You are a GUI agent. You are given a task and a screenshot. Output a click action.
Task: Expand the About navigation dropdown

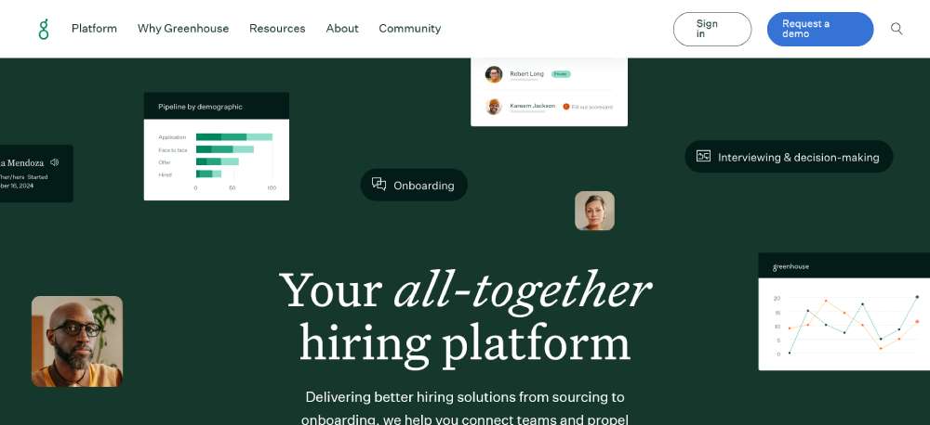point(342,29)
